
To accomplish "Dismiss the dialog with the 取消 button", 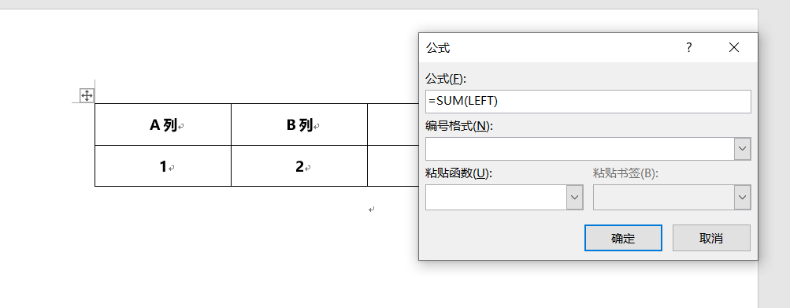I will (x=711, y=238).
